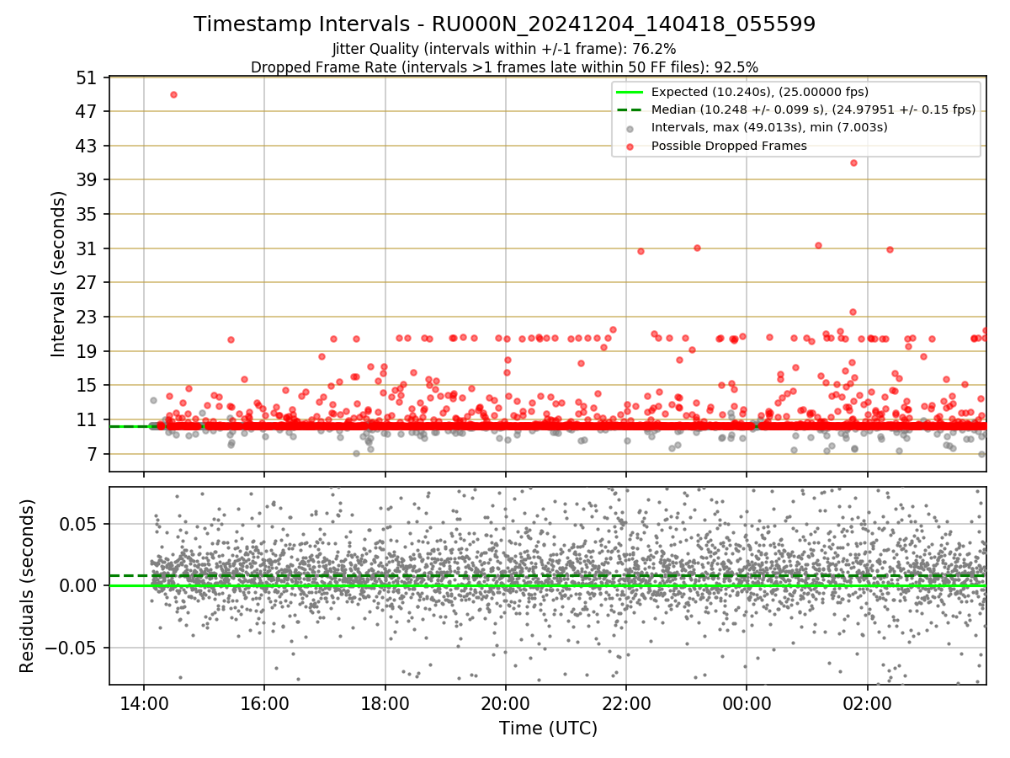This screenshot has height=758, width=1010.
Task: Click the 31-second red point just after 01:00
Action: tap(818, 245)
